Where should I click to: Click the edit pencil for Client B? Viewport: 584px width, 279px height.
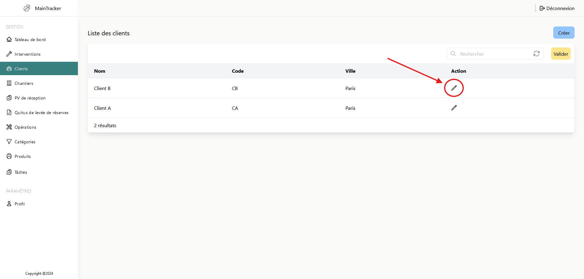click(x=454, y=88)
